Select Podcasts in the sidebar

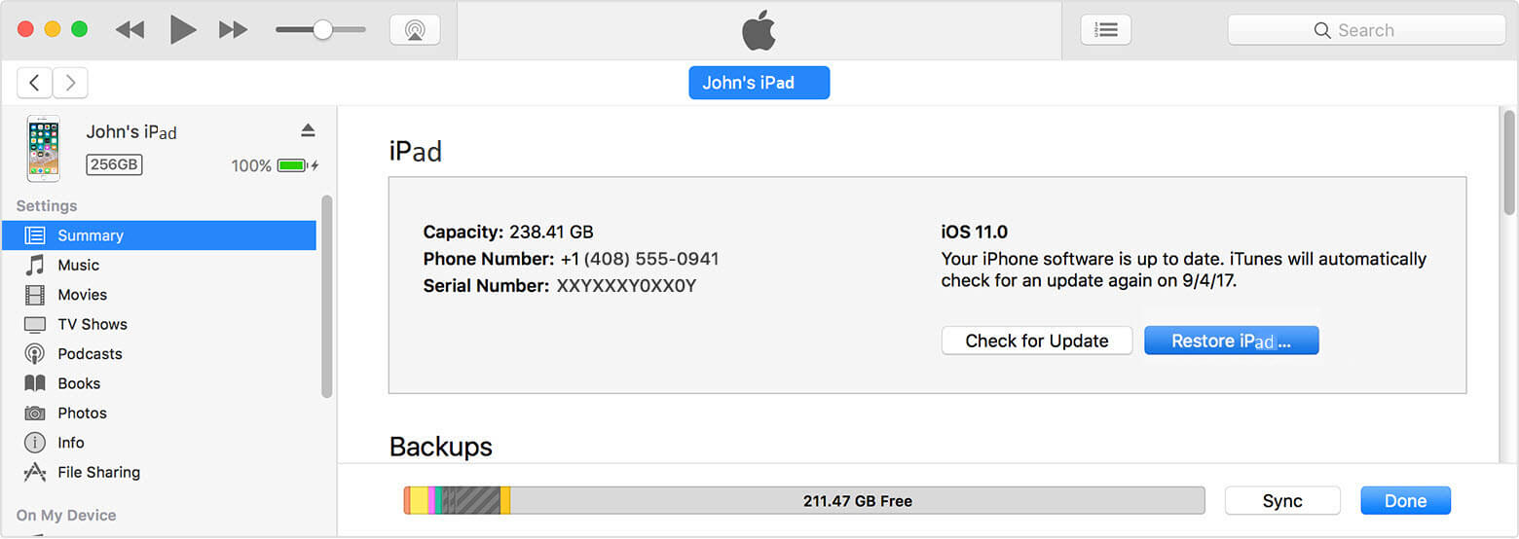click(x=90, y=354)
